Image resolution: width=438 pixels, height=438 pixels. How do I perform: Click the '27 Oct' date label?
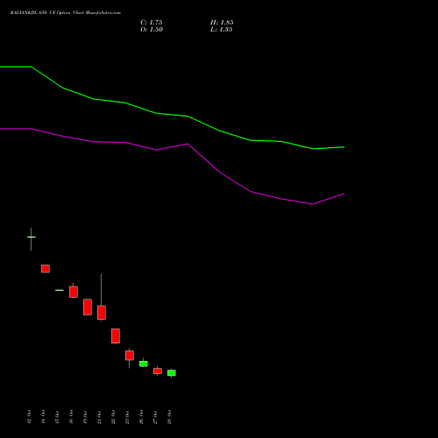coord(155,417)
